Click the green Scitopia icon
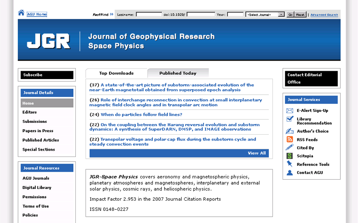Image resolution: width=358 pixels, height=223 pixels. (289, 156)
